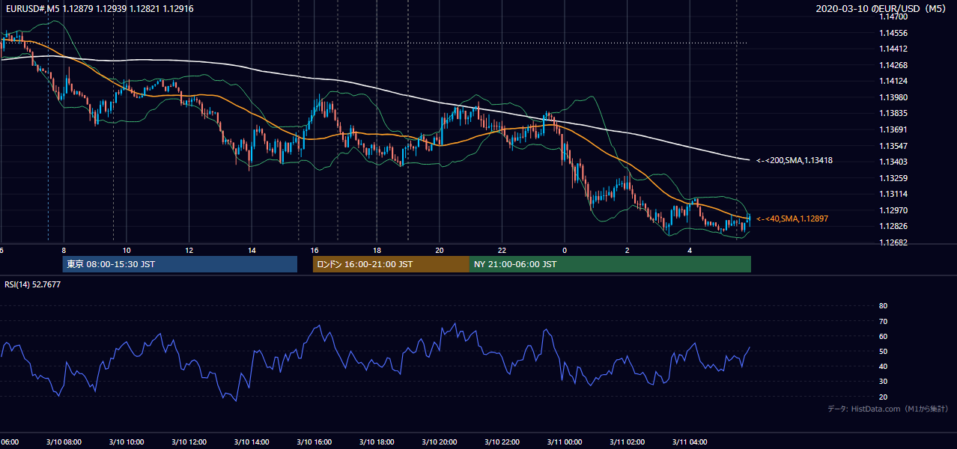
Task: Click the 3/10 18:00 time axis label
Action: tap(377, 442)
